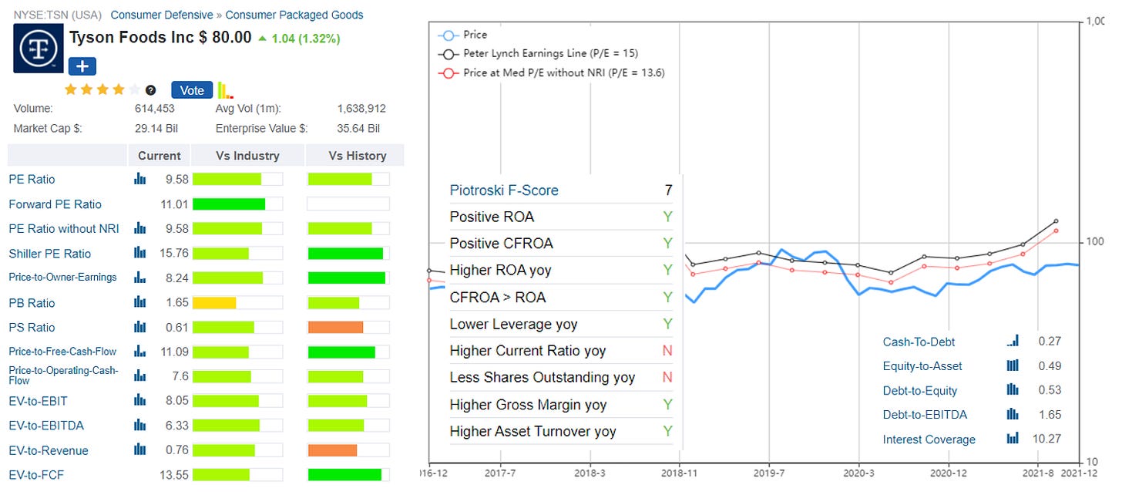
Task: Open the EV-to-EBITDA chart icon
Action: (x=139, y=425)
